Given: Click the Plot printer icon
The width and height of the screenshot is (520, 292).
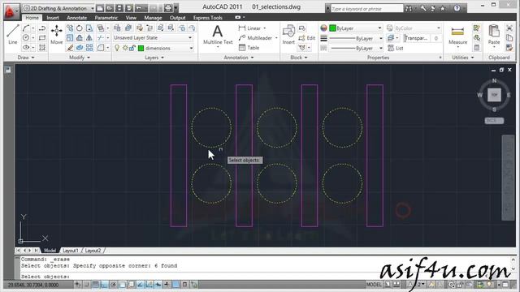Looking at the screenshot, I should point(168,8).
